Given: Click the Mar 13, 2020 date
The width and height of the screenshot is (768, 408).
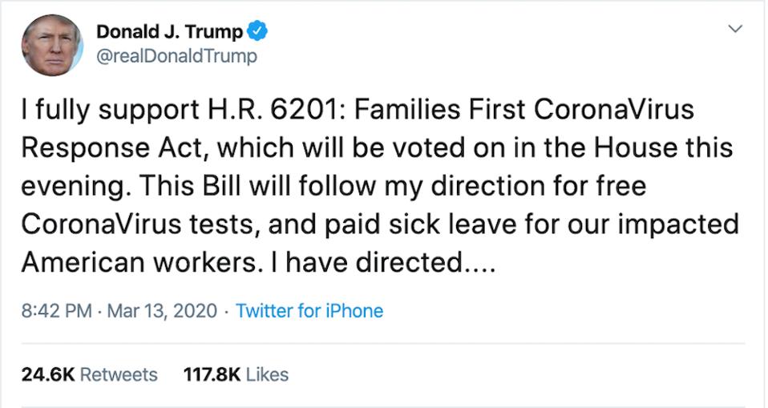Looking at the screenshot, I should pyautogui.click(x=162, y=311).
